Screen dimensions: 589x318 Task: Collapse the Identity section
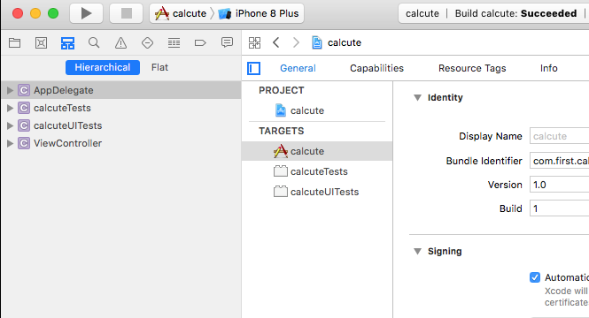point(417,98)
